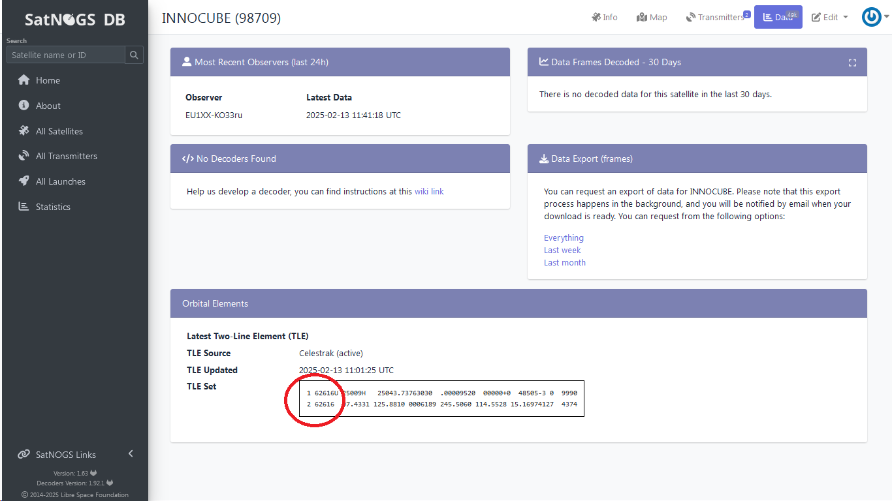Click the blue user power icon
892x501 pixels.
871,17
